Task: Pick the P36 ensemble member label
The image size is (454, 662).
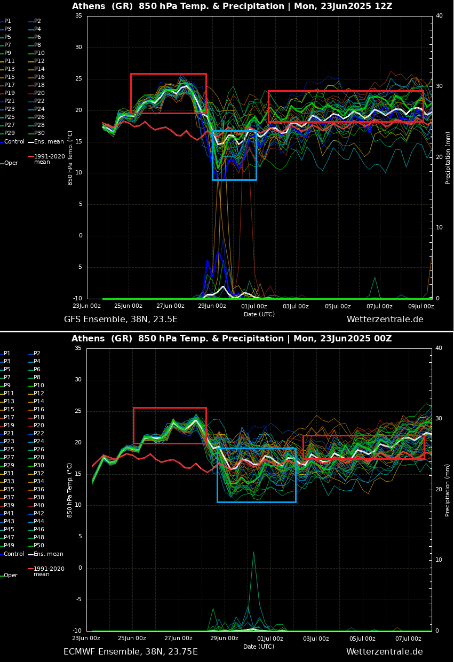Action: pos(39,490)
